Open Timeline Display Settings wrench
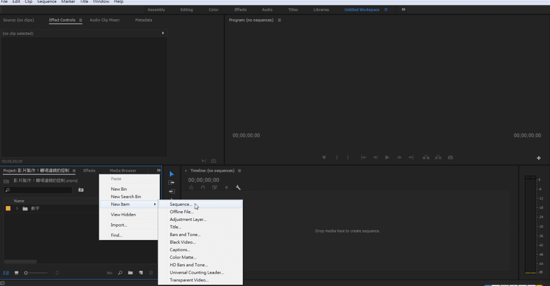 point(238,187)
